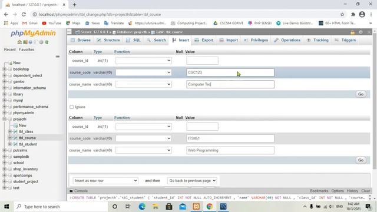Open the Recent tables list

[x=10, y=49]
